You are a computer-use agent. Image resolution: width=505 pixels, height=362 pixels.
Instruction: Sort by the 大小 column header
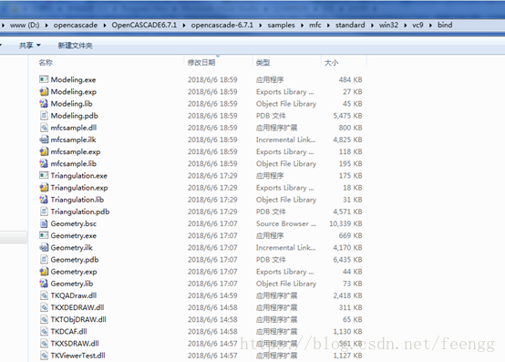[x=331, y=63]
